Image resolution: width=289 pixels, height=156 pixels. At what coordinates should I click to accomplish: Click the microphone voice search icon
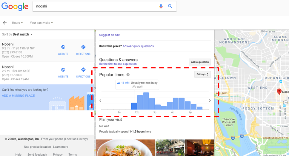161,6
